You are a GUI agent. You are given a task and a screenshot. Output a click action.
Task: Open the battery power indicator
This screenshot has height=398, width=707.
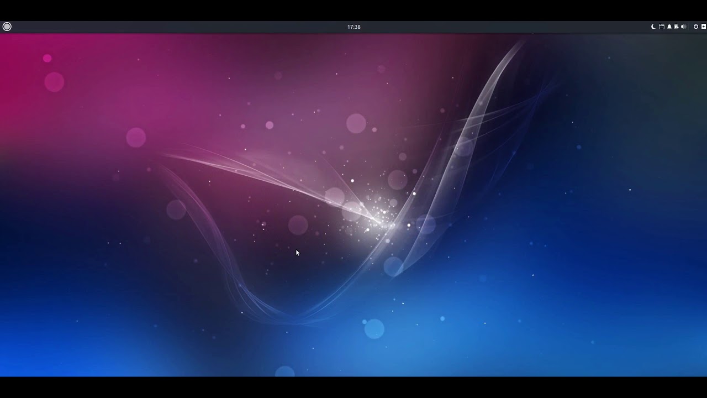[676, 27]
